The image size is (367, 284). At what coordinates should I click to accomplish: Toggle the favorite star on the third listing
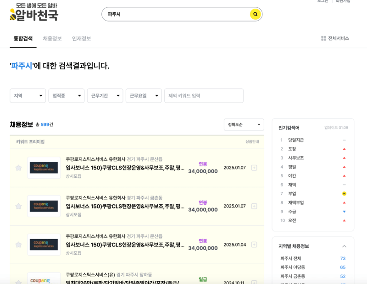(18, 245)
